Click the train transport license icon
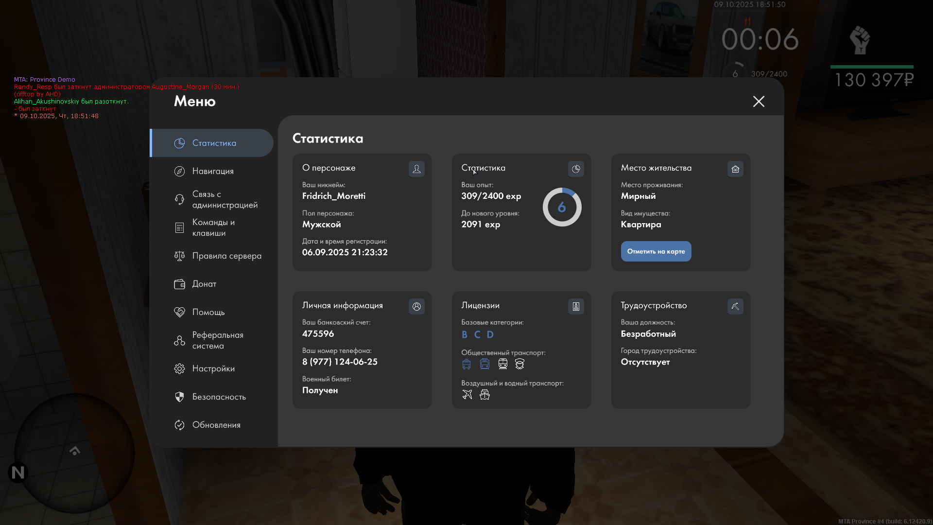 click(502, 364)
